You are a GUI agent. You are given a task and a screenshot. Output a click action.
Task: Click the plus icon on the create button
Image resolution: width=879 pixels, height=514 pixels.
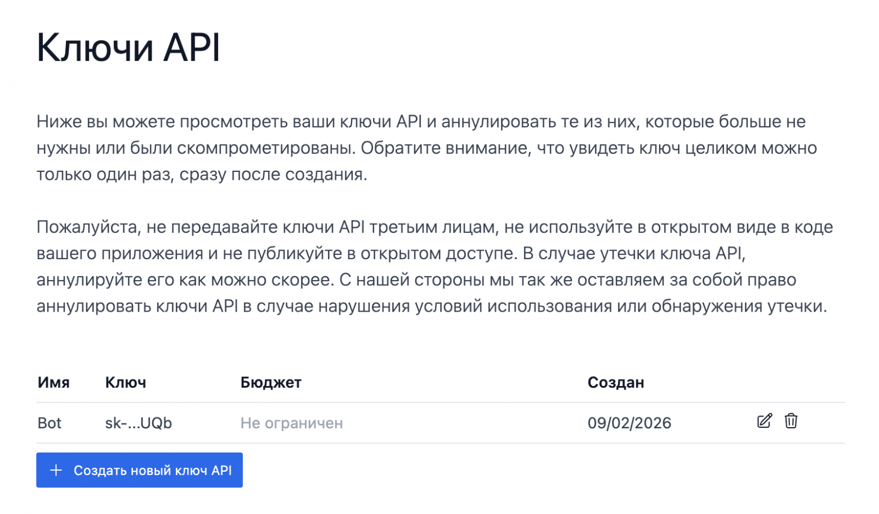[x=56, y=470]
